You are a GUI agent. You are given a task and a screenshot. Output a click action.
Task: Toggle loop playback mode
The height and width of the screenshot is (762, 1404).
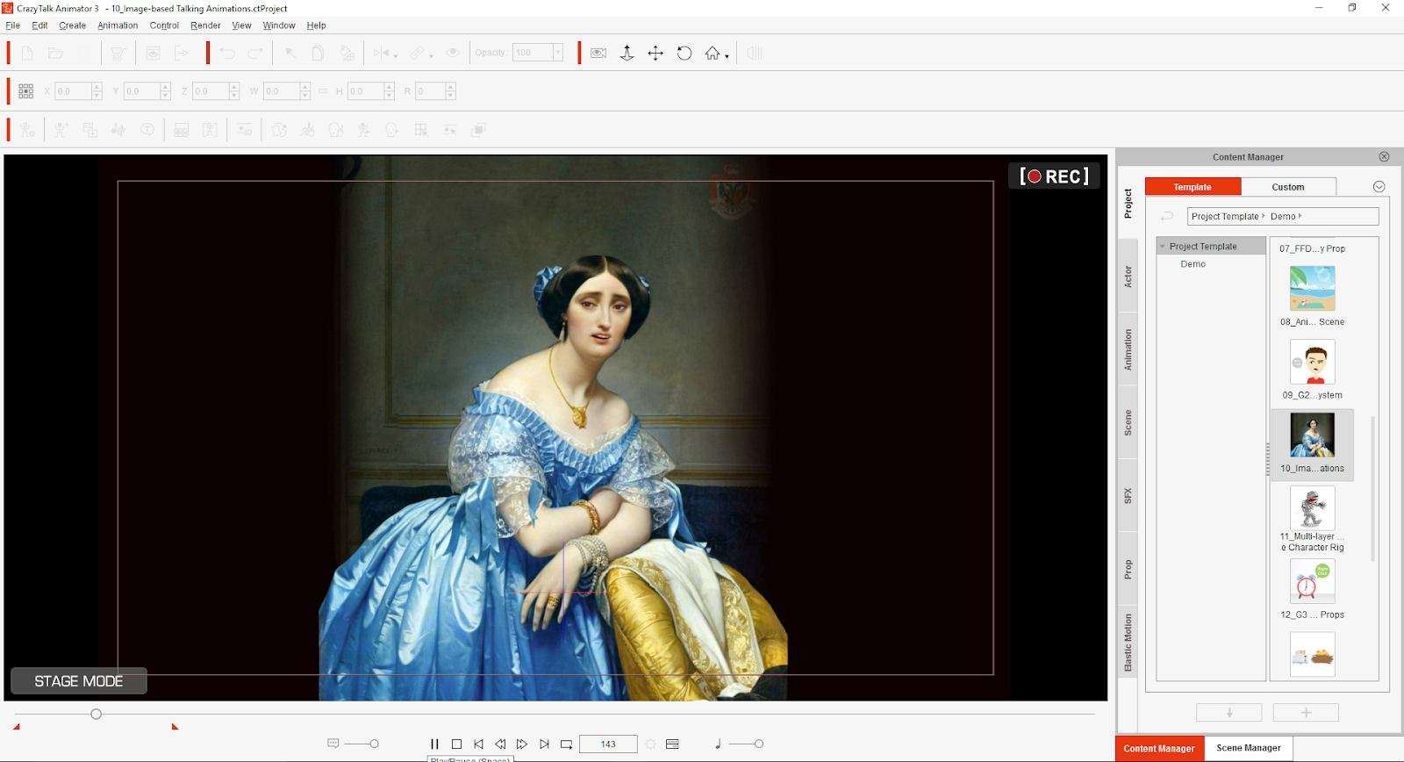(x=567, y=744)
